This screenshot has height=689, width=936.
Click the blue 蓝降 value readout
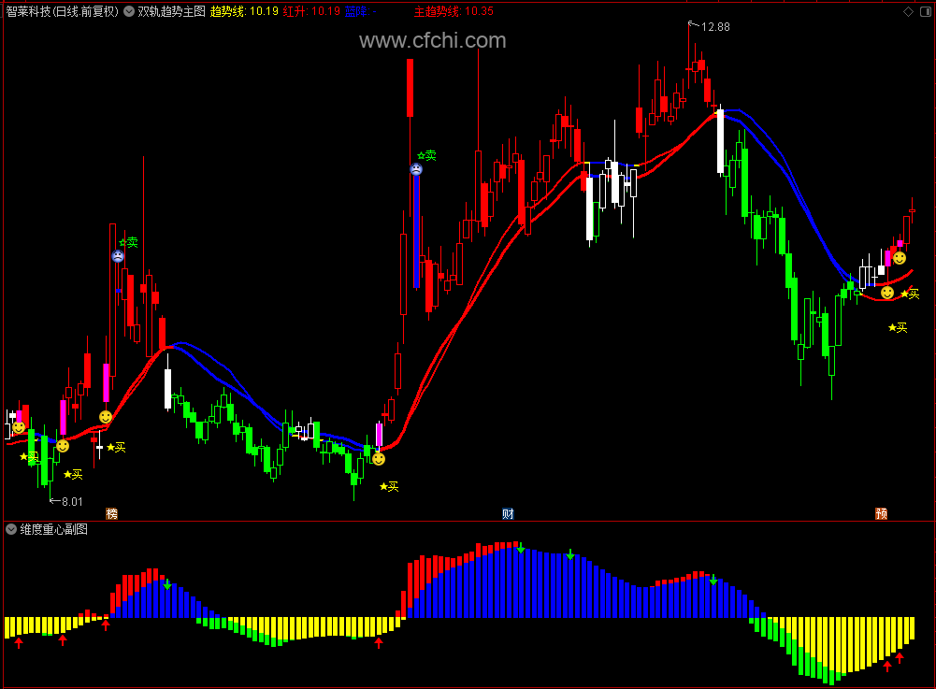360,11
